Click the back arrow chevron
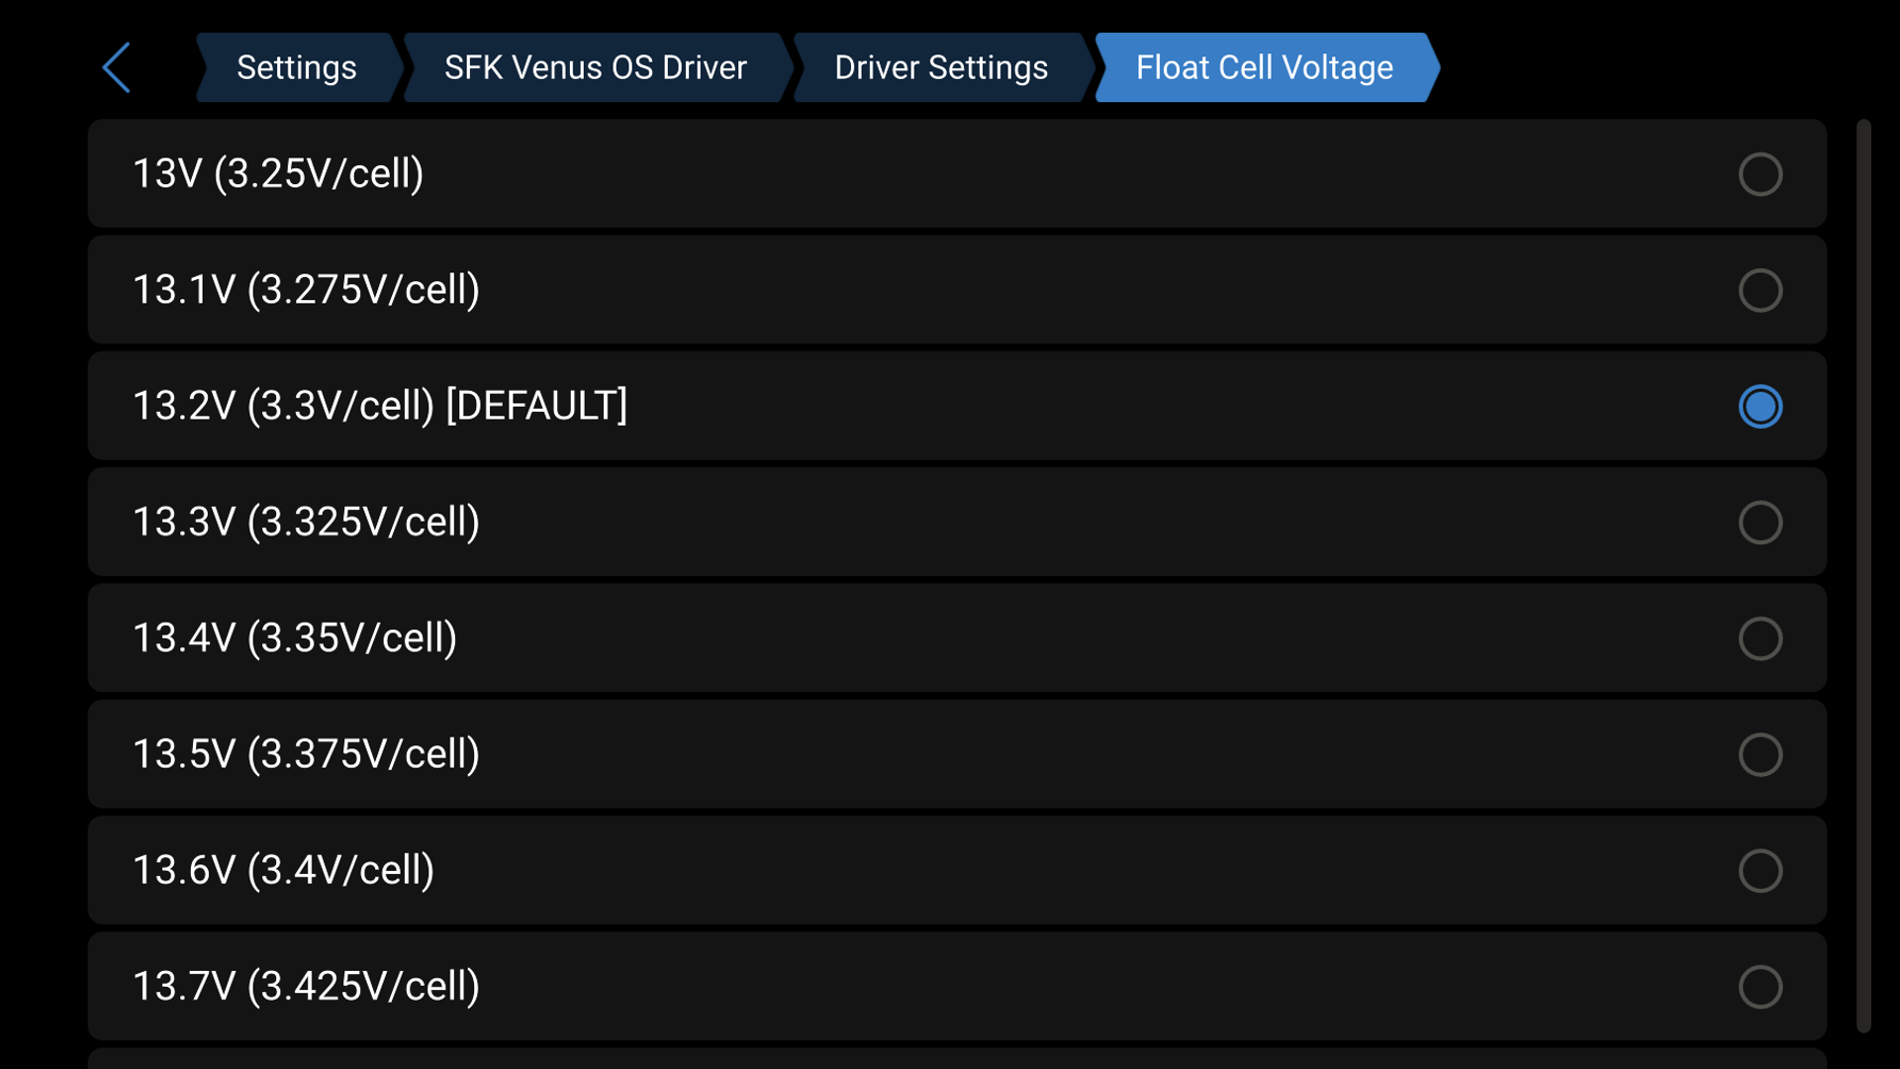The image size is (1900, 1069). click(x=116, y=67)
